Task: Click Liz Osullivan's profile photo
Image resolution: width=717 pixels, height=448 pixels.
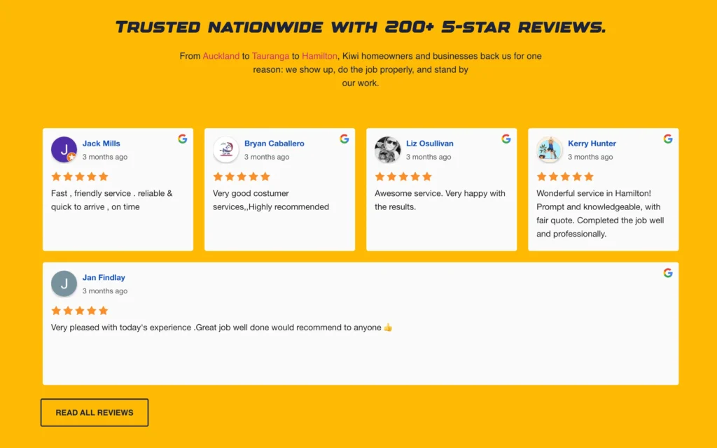Action: coord(387,149)
